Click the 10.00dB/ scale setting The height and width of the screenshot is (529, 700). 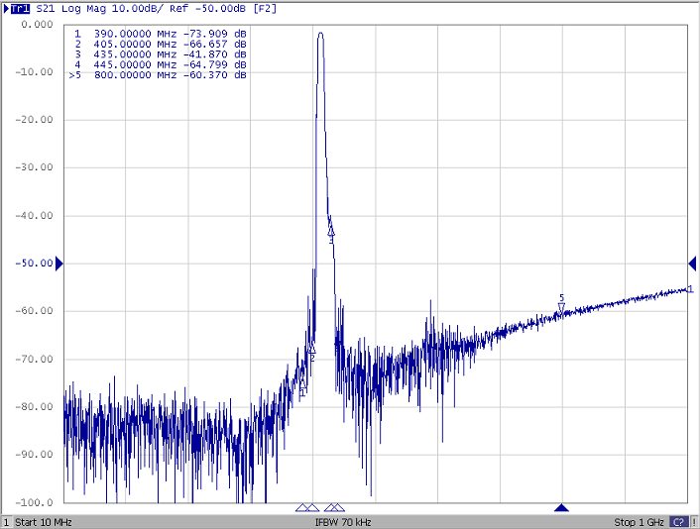[x=131, y=8]
